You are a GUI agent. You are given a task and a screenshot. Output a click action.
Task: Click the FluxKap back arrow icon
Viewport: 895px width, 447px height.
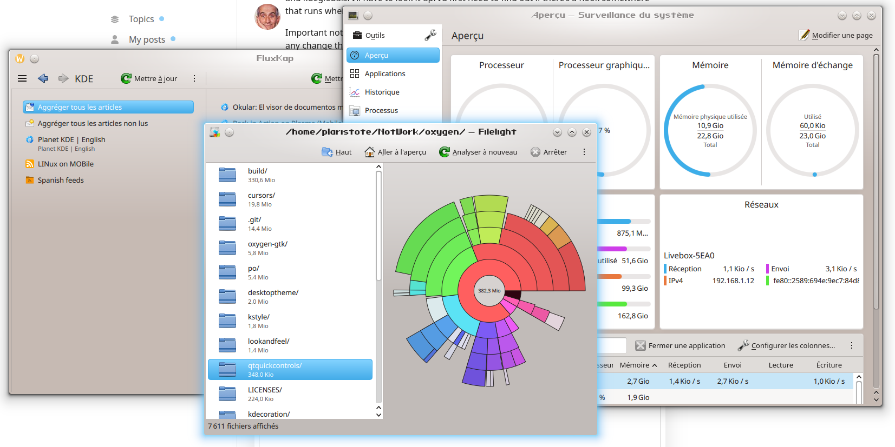[43, 78]
